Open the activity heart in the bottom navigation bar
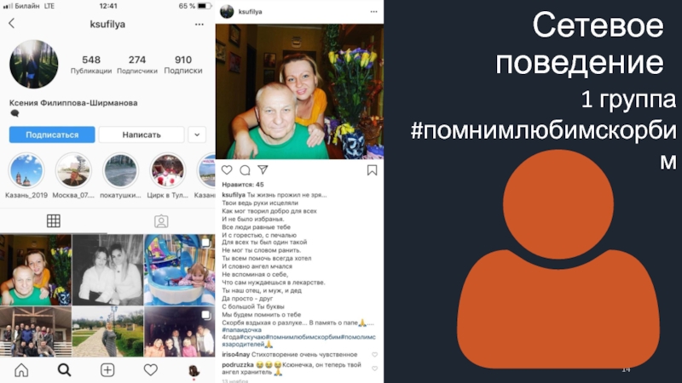Screen dimensions: 682x383 (151, 370)
